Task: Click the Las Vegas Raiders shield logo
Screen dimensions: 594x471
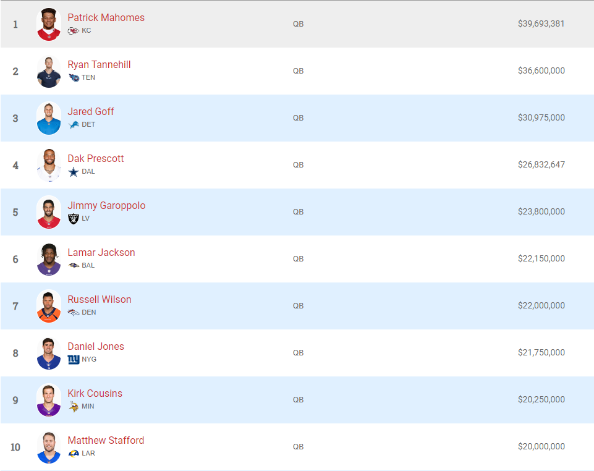Action: click(x=74, y=219)
